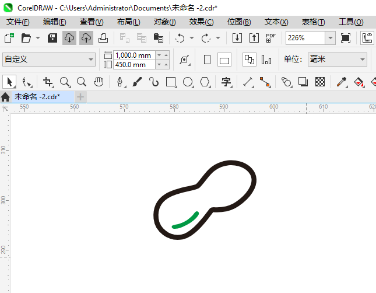The width and height of the screenshot is (376, 293).
Task: Expand the zoom level dropdown
Action: pyautogui.click(x=331, y=38)
